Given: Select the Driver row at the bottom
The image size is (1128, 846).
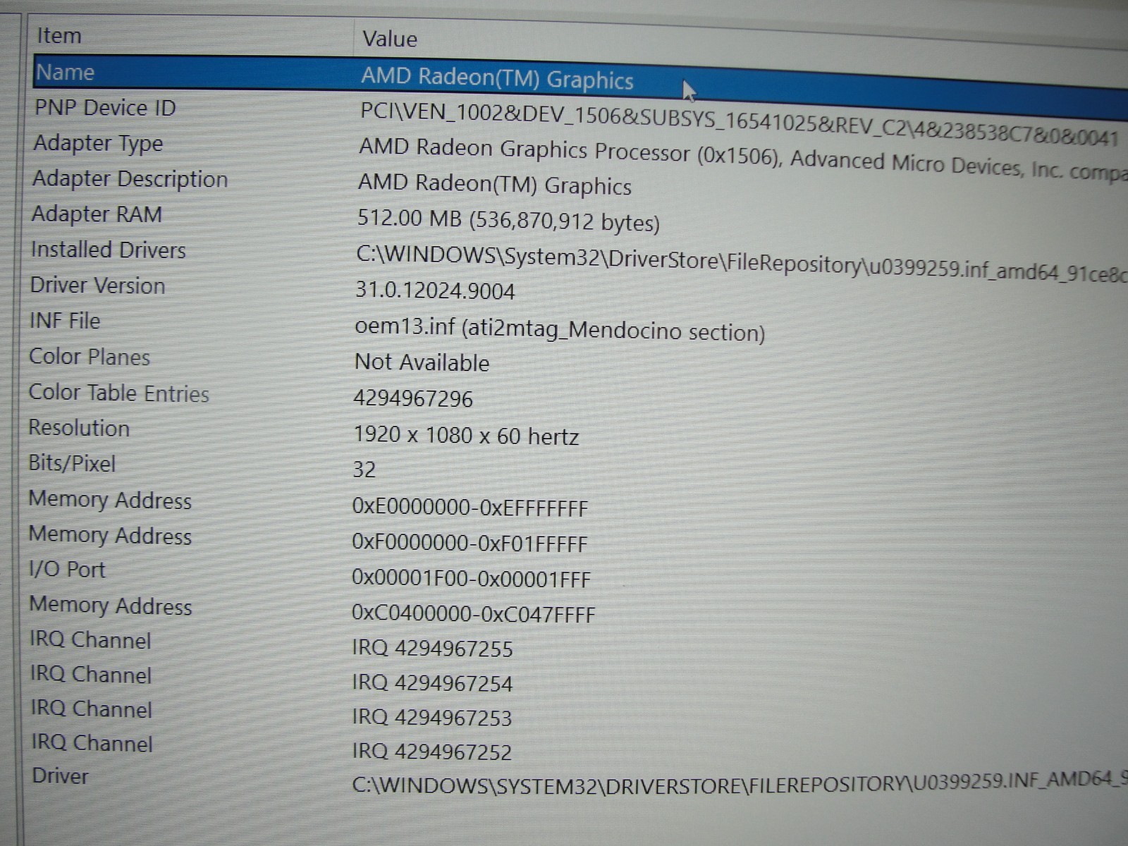Looking at the screenshot, I should click(x=60, y=775).
